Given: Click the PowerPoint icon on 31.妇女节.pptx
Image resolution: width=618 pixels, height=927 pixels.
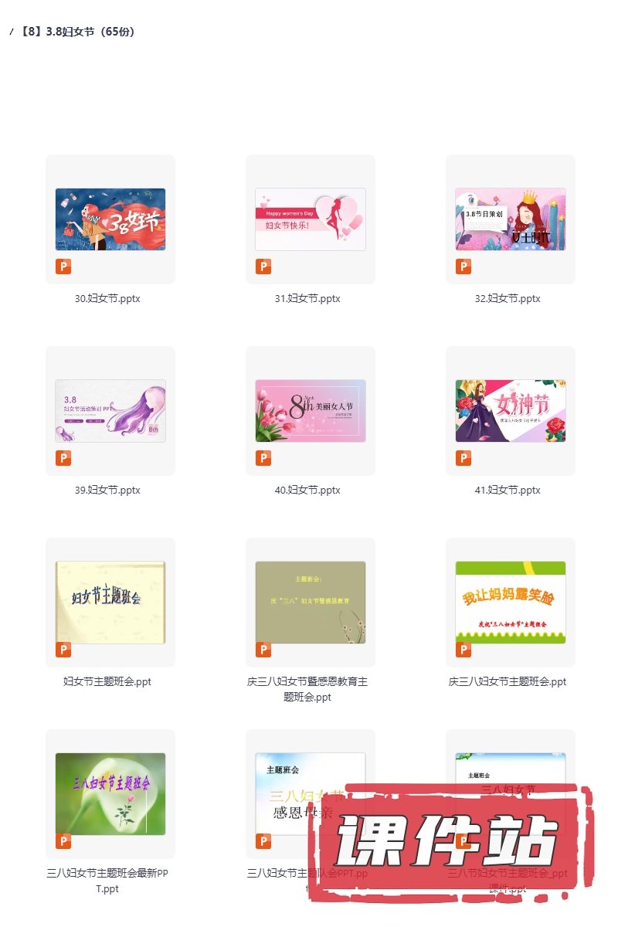Looking at the screenshot, I should point(263,267).
